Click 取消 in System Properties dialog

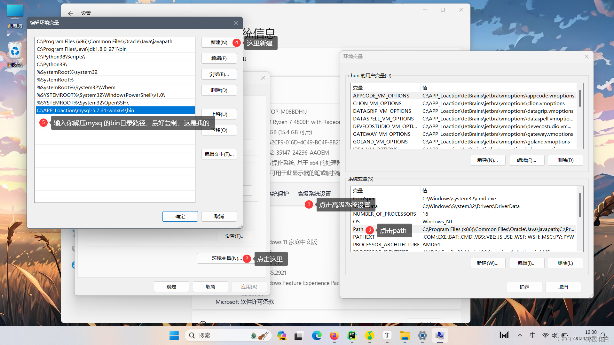[210, 287]
